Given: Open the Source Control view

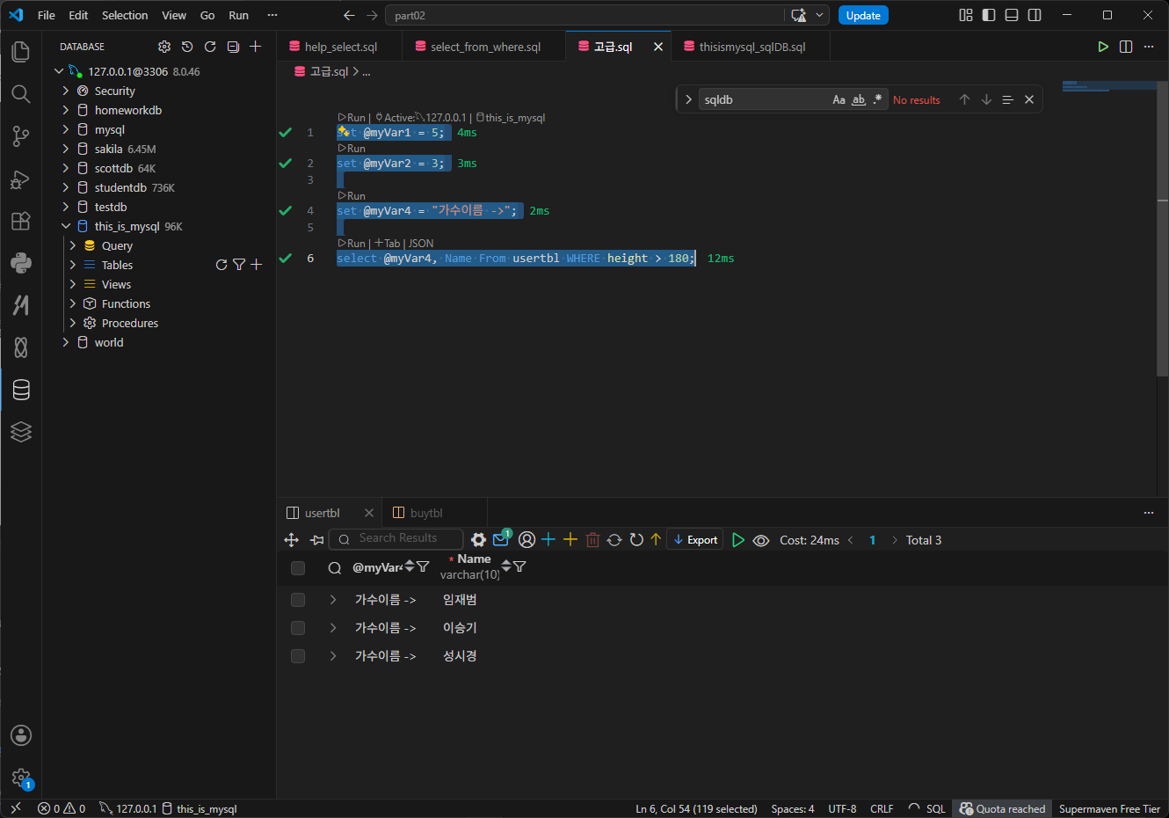Looking at the screenshot, I should 21,136.
